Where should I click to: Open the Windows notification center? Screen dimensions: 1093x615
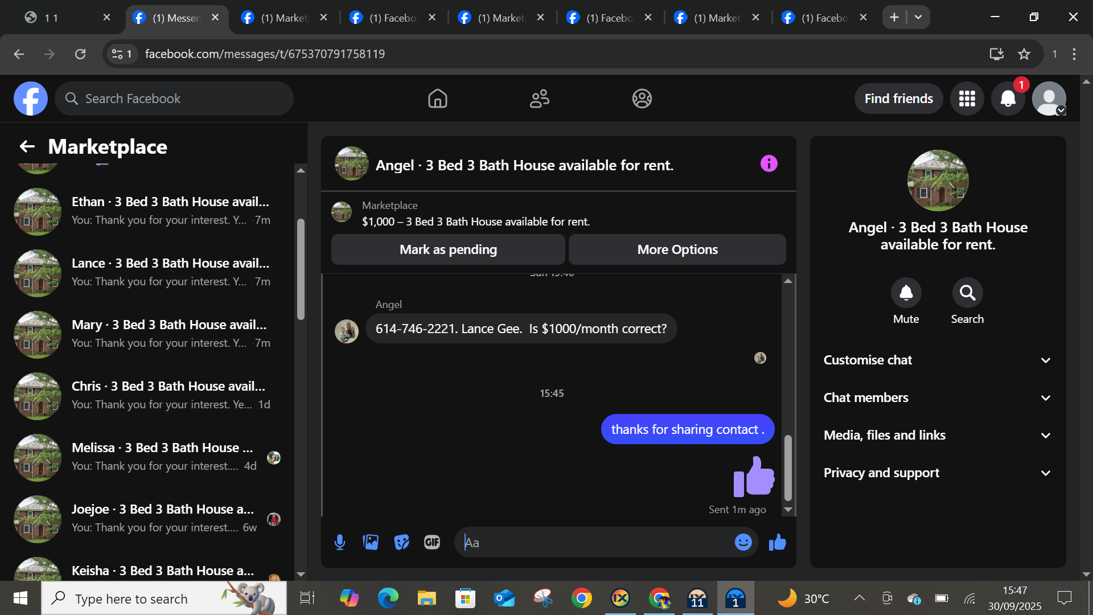tap(1064, 598)
